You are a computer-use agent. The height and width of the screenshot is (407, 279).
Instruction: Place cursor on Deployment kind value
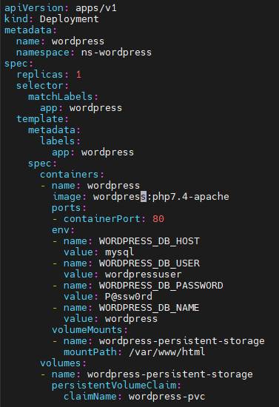(x=70, y=19)
